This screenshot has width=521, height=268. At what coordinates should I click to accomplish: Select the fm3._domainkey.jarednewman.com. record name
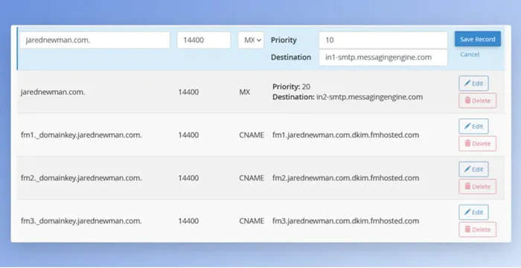pos(81,221)
